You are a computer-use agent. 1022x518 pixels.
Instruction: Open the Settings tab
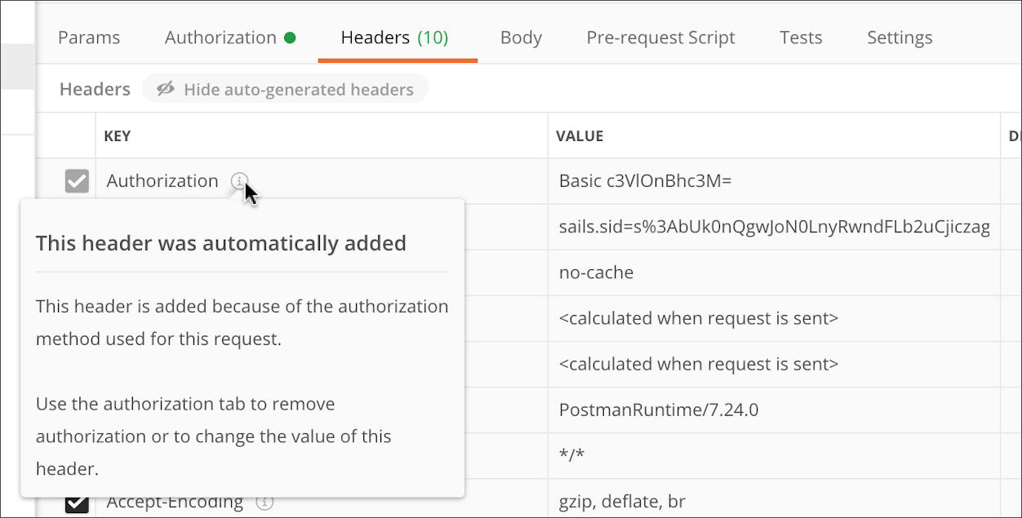[x=899, y=37]
